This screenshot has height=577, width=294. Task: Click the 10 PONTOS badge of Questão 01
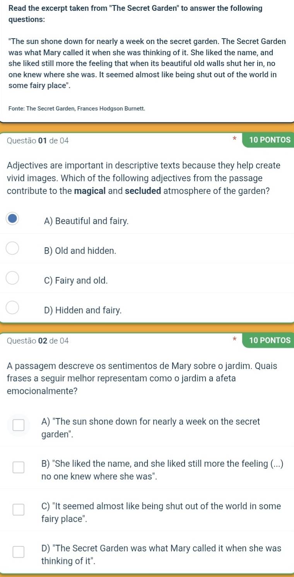[x=268, y=140]
